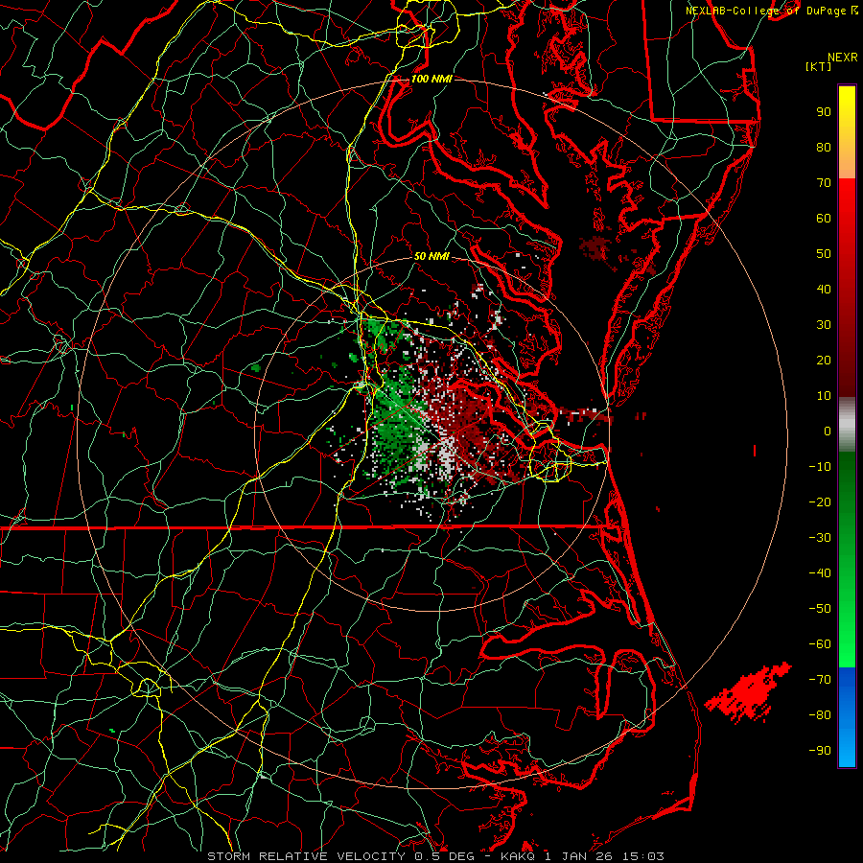The image size is (863, 863).
Task: Click the NEXR label above color bar
Action: click(843, 58)
